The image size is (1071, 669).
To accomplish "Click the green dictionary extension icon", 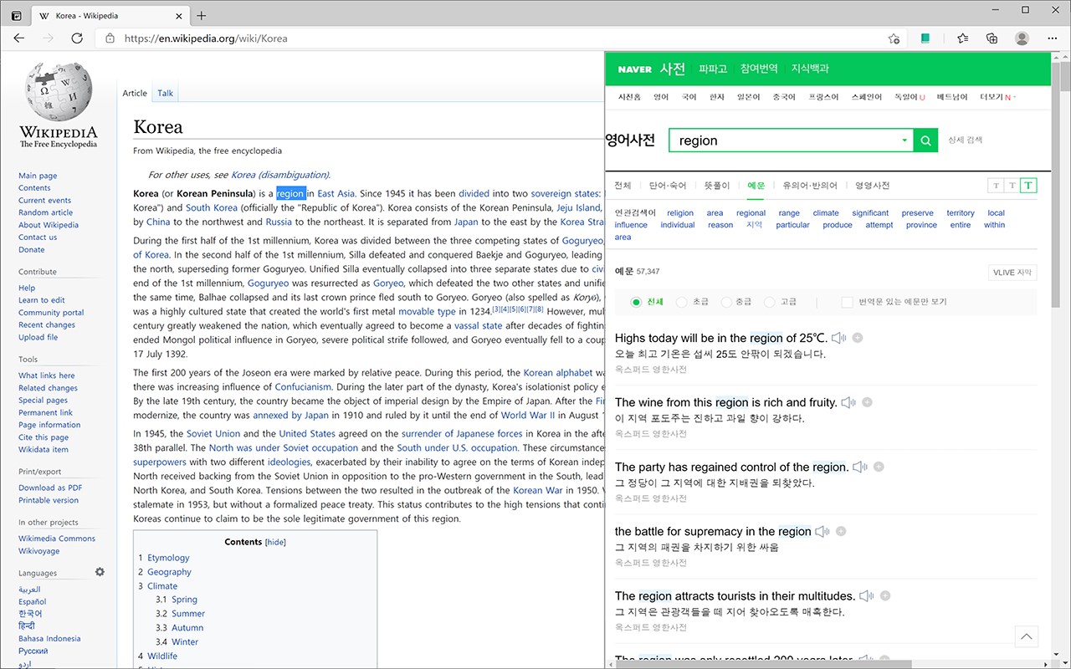I will 925,38.
